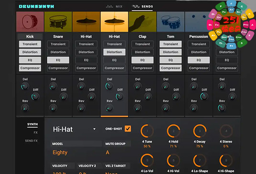Select the Snare drum pad image
The height and width of the screenshot is (174, 256).
(58, 22)
